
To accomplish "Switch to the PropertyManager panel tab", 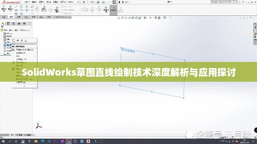I will click(9, 24).
